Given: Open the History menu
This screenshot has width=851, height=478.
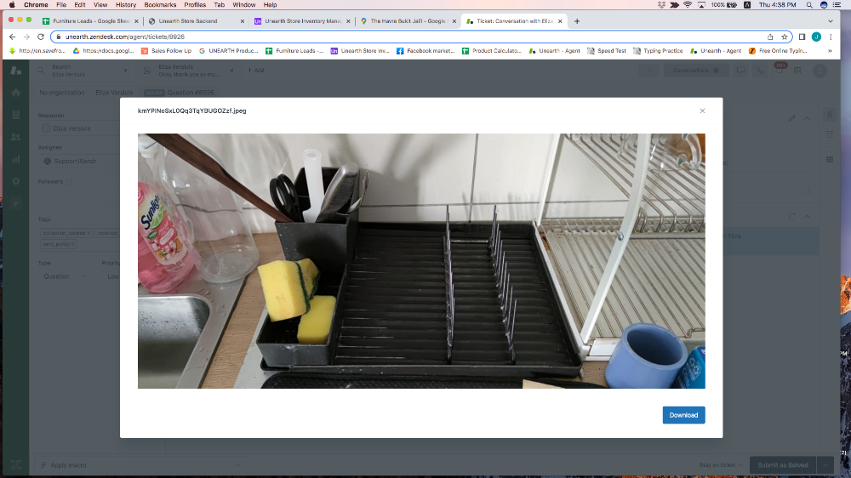Looking at the screenshot, I should coord(126,5).
